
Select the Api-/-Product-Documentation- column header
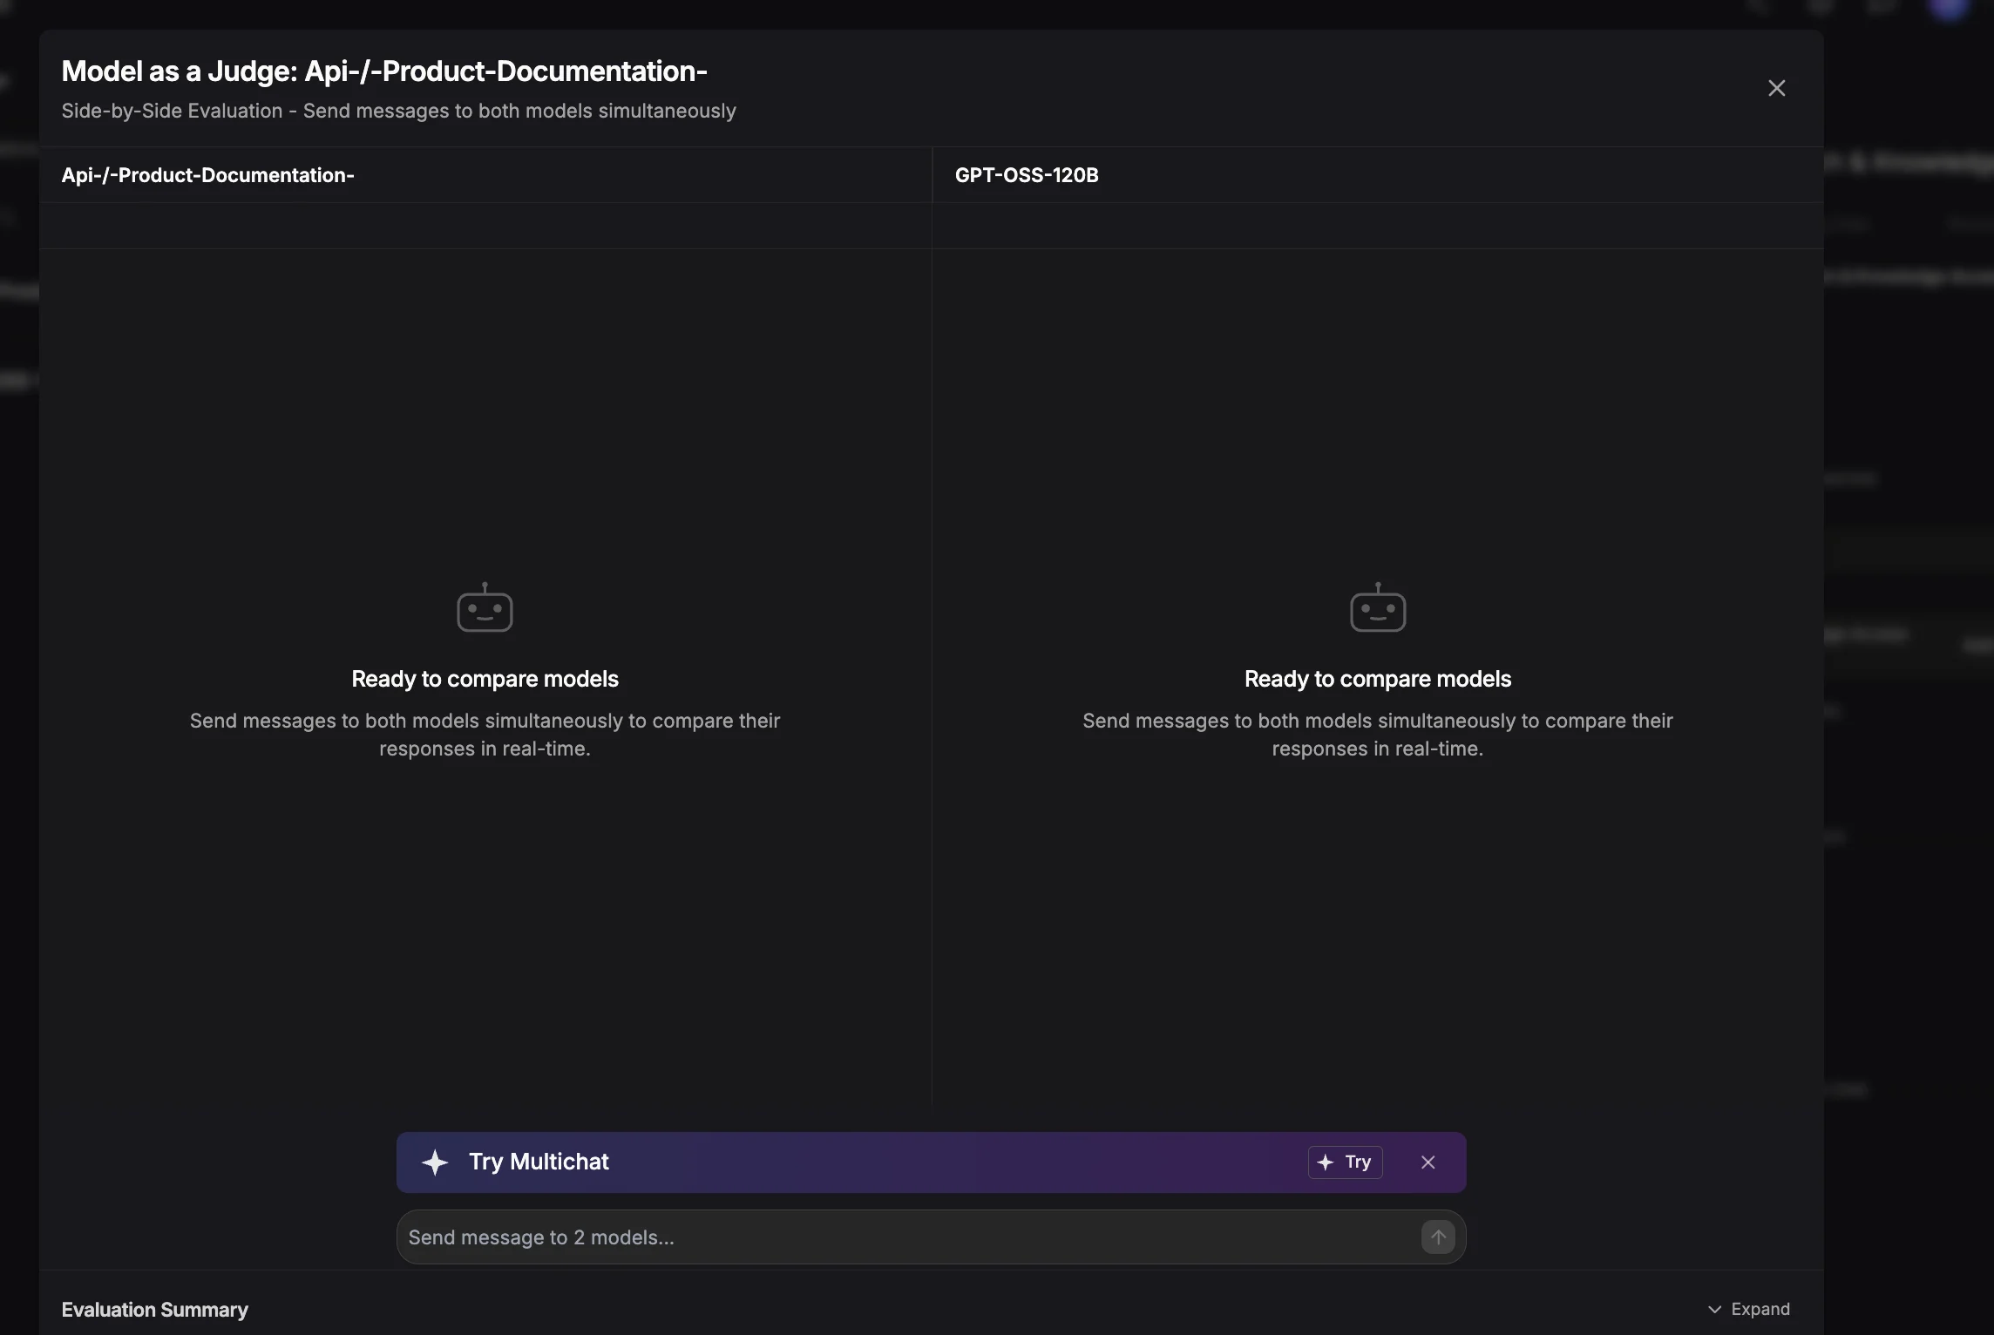(207, 175)
